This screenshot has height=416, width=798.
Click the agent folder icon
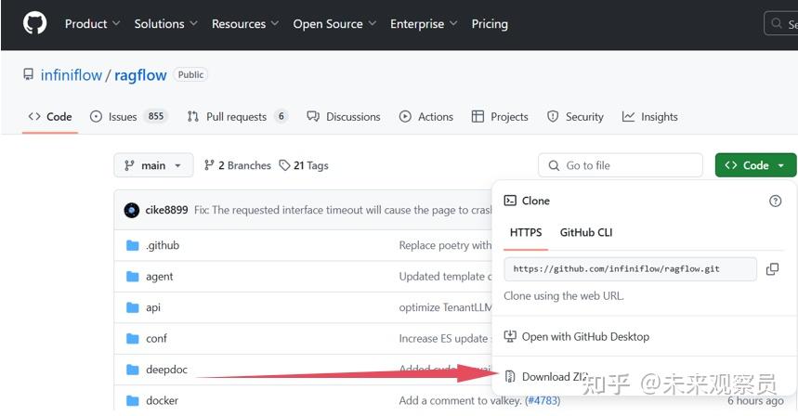coord(132,277)
